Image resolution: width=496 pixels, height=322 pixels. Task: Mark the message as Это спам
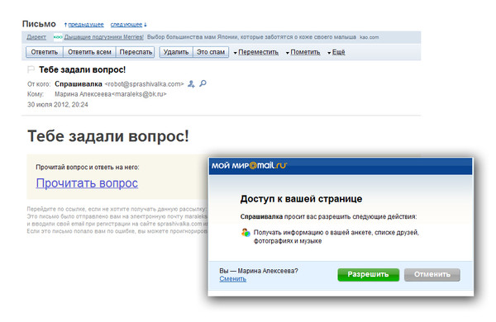pos(211,52)
